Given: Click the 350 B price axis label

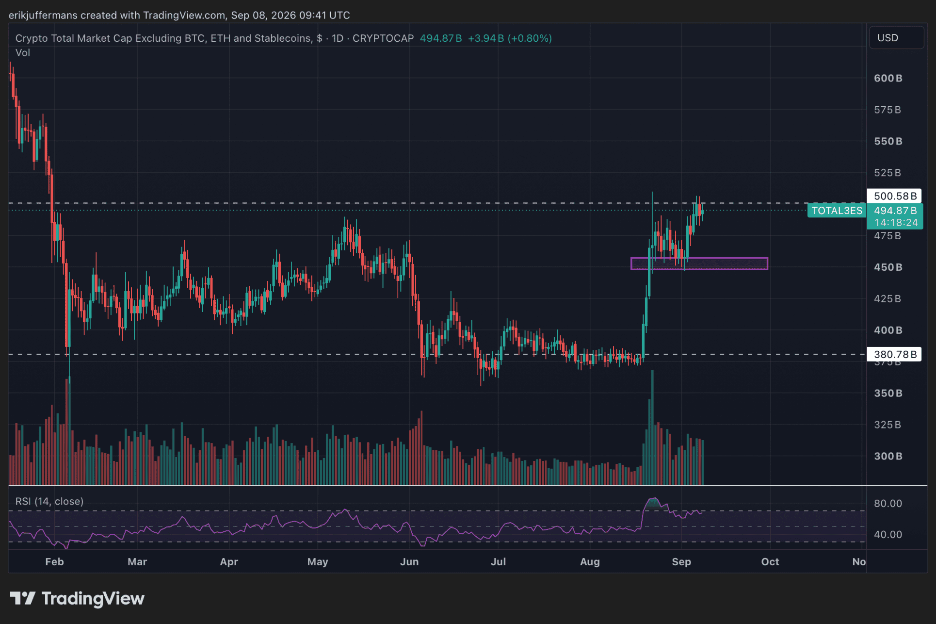Looking at the screenshot, I should 888,393.
